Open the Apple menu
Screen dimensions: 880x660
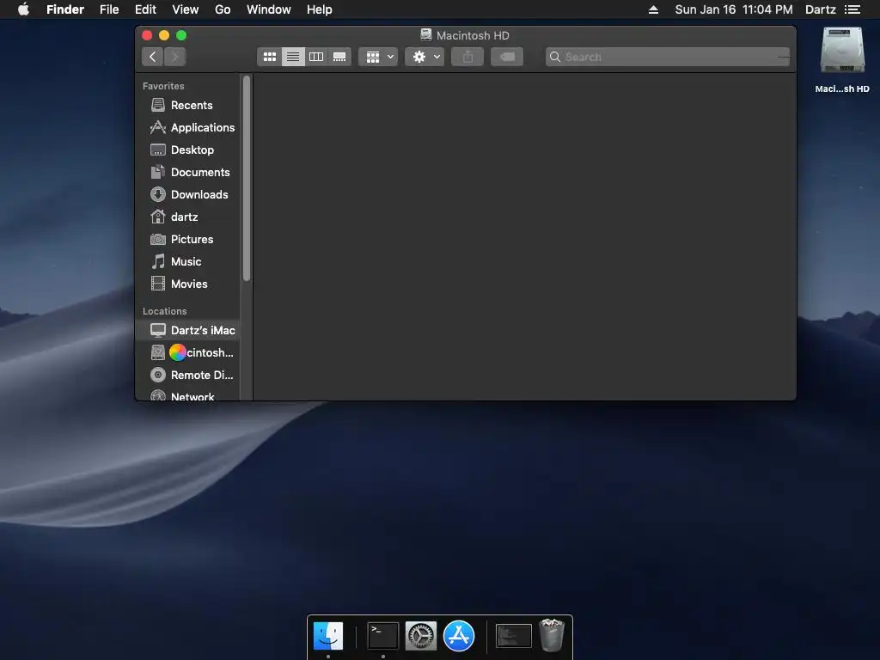(x=23, y=9)
